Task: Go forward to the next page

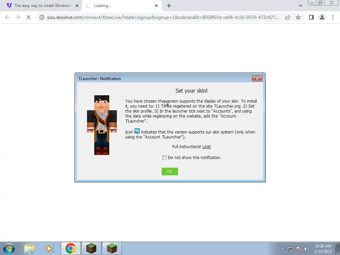Action: [18, 17]
